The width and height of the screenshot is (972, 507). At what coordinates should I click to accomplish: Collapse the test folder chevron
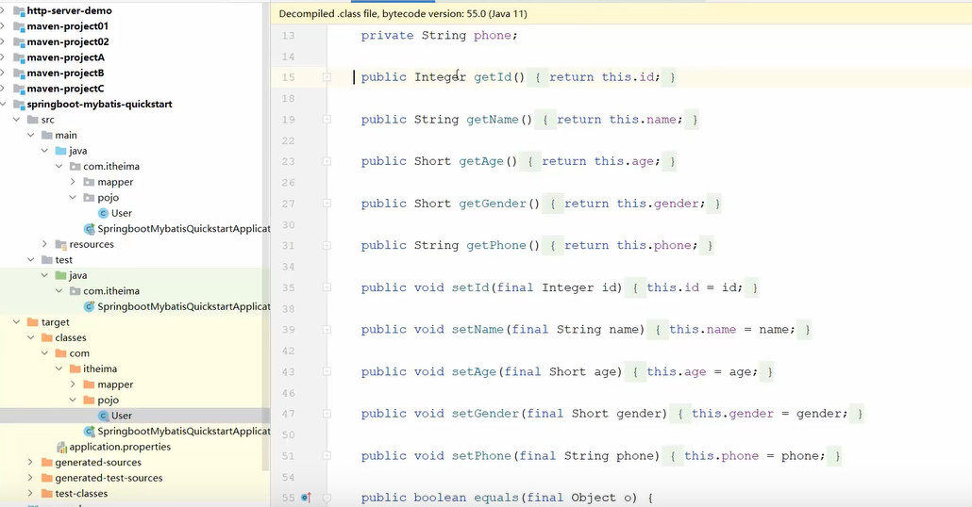point(31,260)
